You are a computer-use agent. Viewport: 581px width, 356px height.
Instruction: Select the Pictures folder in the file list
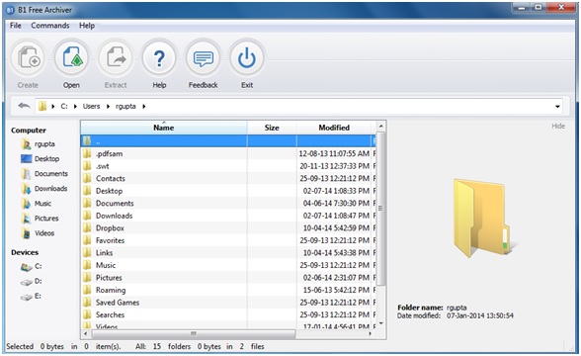[228, 277]
